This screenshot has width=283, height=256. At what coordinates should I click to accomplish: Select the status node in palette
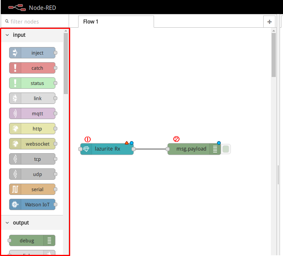coord(32,83)
